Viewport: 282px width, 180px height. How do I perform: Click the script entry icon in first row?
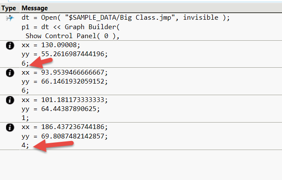(x=9, y=18)
